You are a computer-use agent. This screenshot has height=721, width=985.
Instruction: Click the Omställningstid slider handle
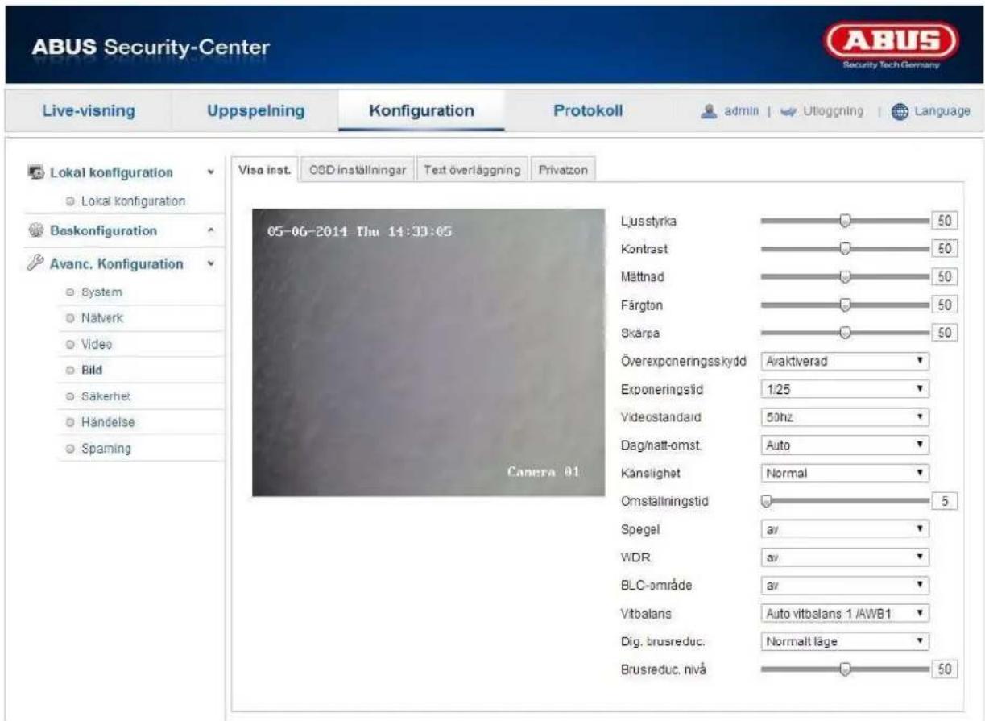click(x=767, y=501)
